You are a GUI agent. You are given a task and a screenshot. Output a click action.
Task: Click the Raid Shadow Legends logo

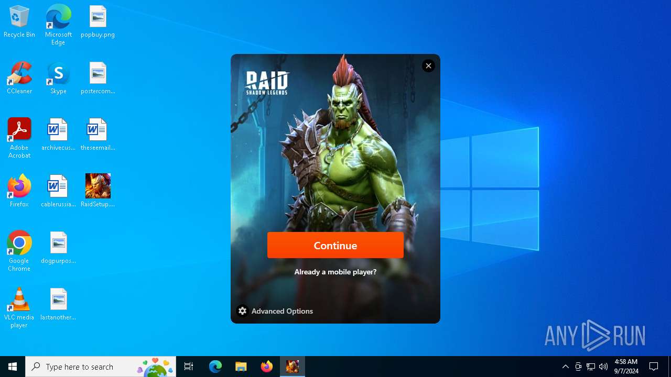267,83
